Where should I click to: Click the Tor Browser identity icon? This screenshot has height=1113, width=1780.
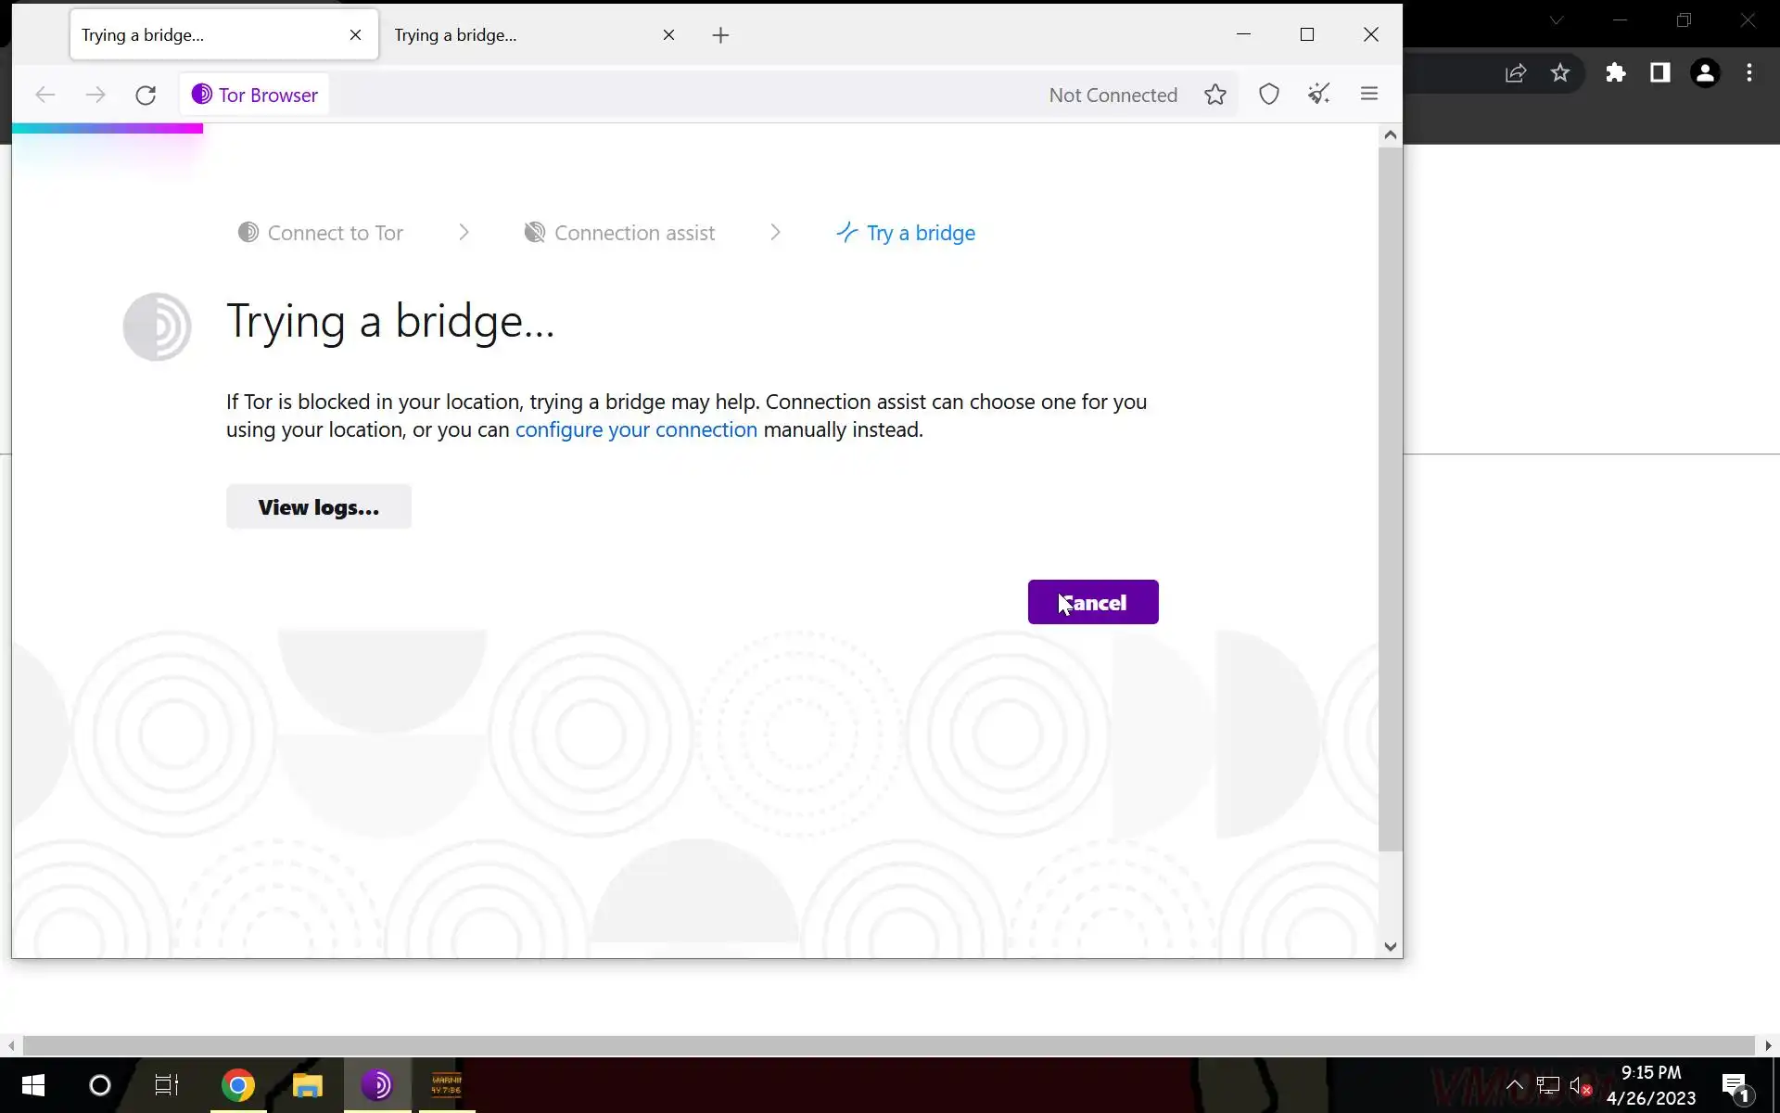(254, 95)
